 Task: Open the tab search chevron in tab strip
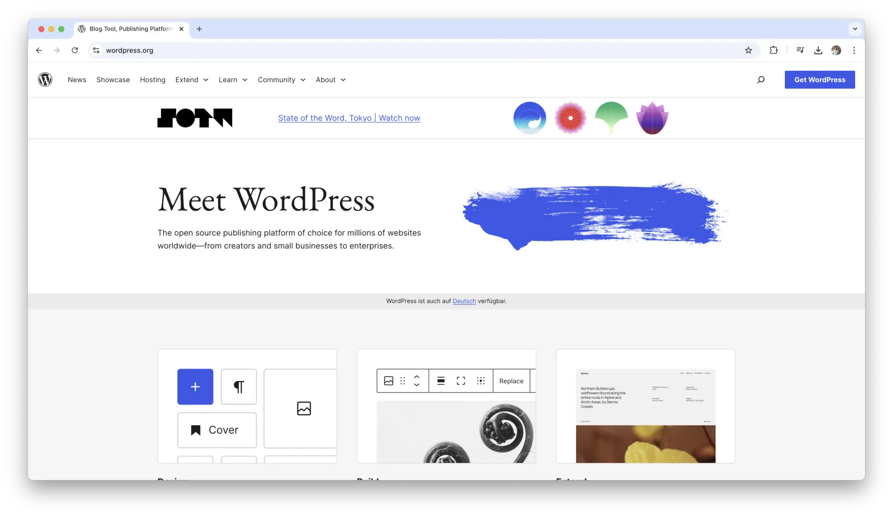[855, 29]
